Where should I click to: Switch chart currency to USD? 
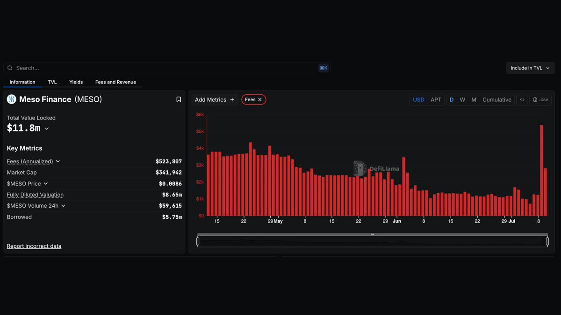coord(418,99)
